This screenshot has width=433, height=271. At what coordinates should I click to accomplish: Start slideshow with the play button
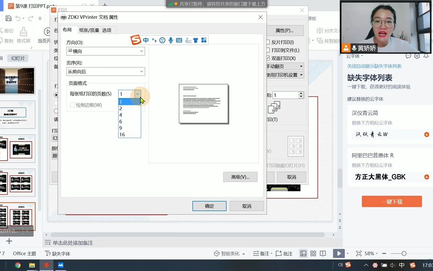339,253
